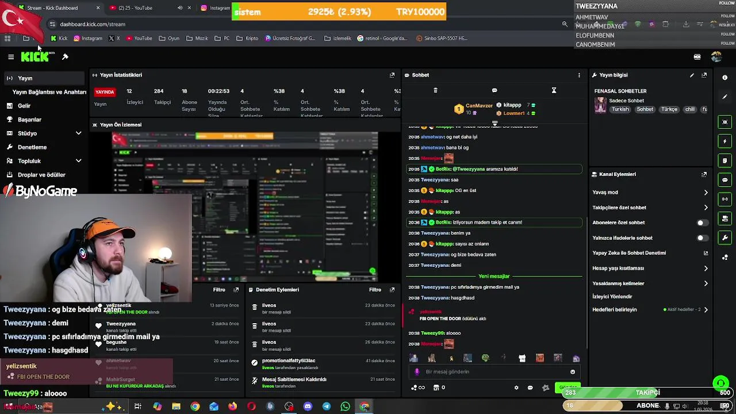Expand the Topluluk sidebar section

[79, 161]
